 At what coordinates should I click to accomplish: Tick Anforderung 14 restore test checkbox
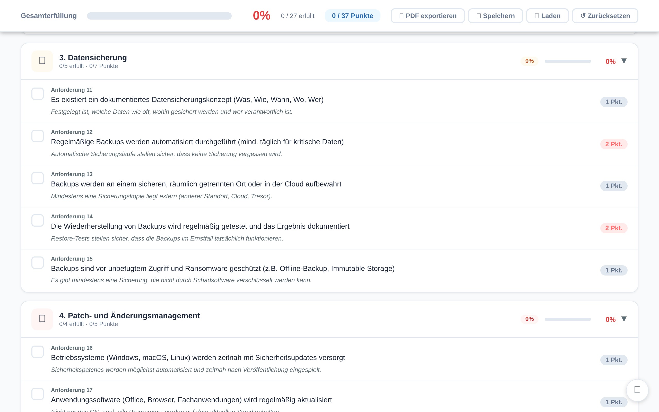[x=38, y=220]
